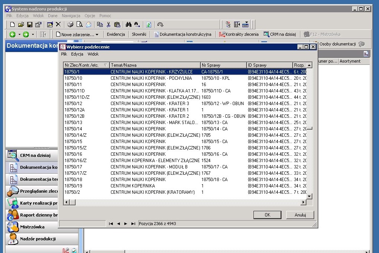Open the Edycja menu in Wybierz podzlecenie dialog
This screenshot has width=379, height=253.
[77, 54]
